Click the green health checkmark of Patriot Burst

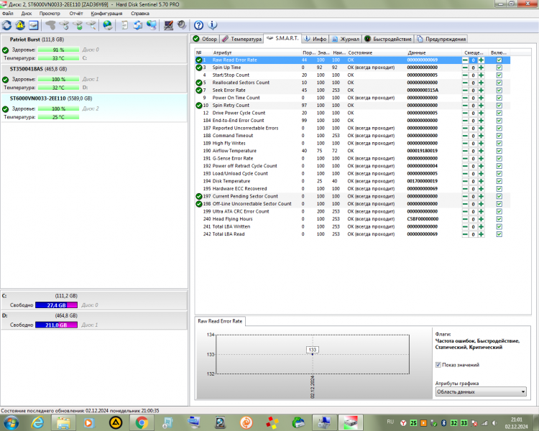[x=5, y=50]
